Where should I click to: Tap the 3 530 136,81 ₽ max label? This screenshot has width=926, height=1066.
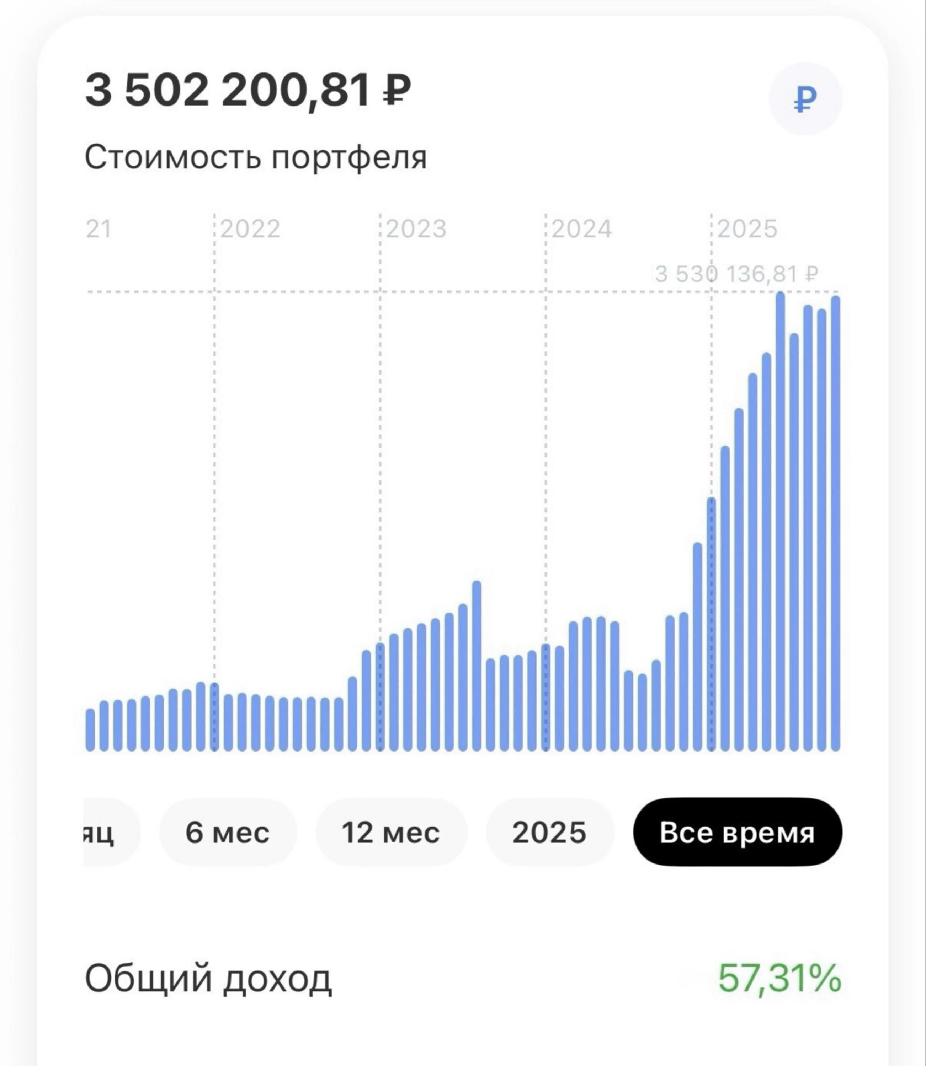(x=737, y=274)
